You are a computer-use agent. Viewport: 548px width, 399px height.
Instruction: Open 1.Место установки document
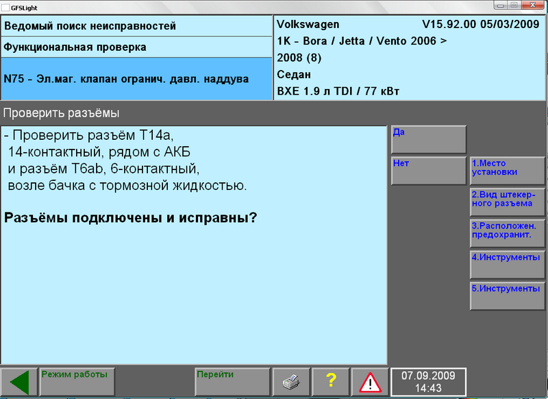(508, 171)
